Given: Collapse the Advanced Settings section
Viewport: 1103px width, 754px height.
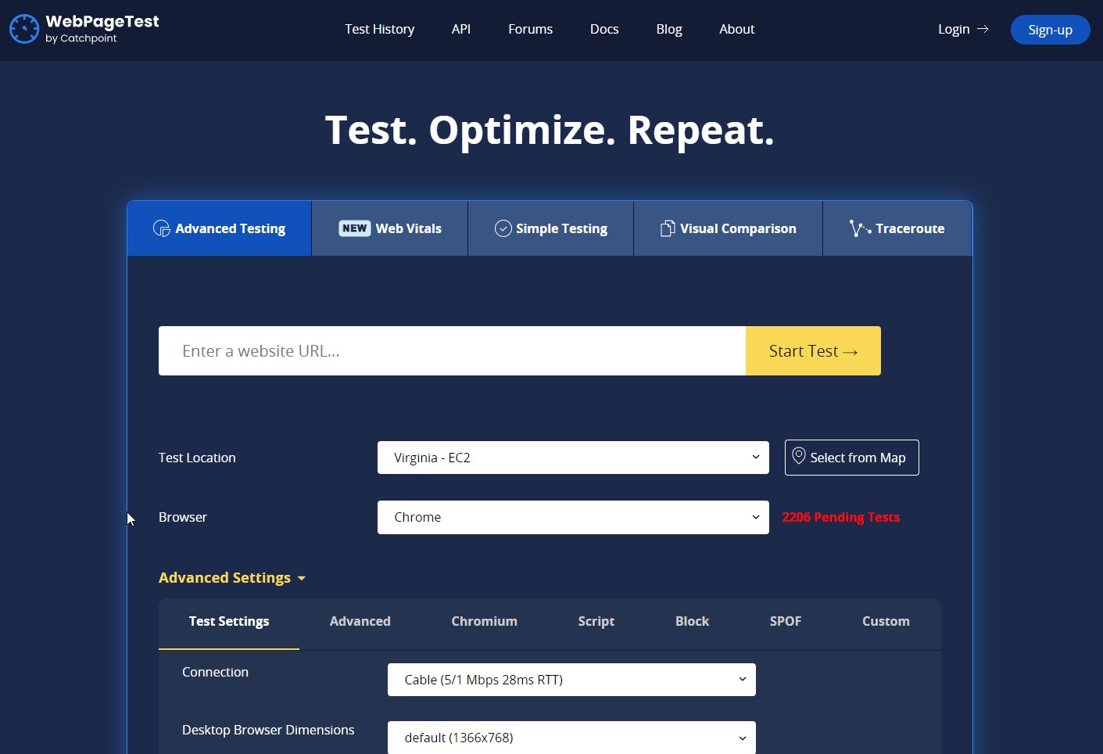Looking at the screenshot, I should click(x=231, y=578).
